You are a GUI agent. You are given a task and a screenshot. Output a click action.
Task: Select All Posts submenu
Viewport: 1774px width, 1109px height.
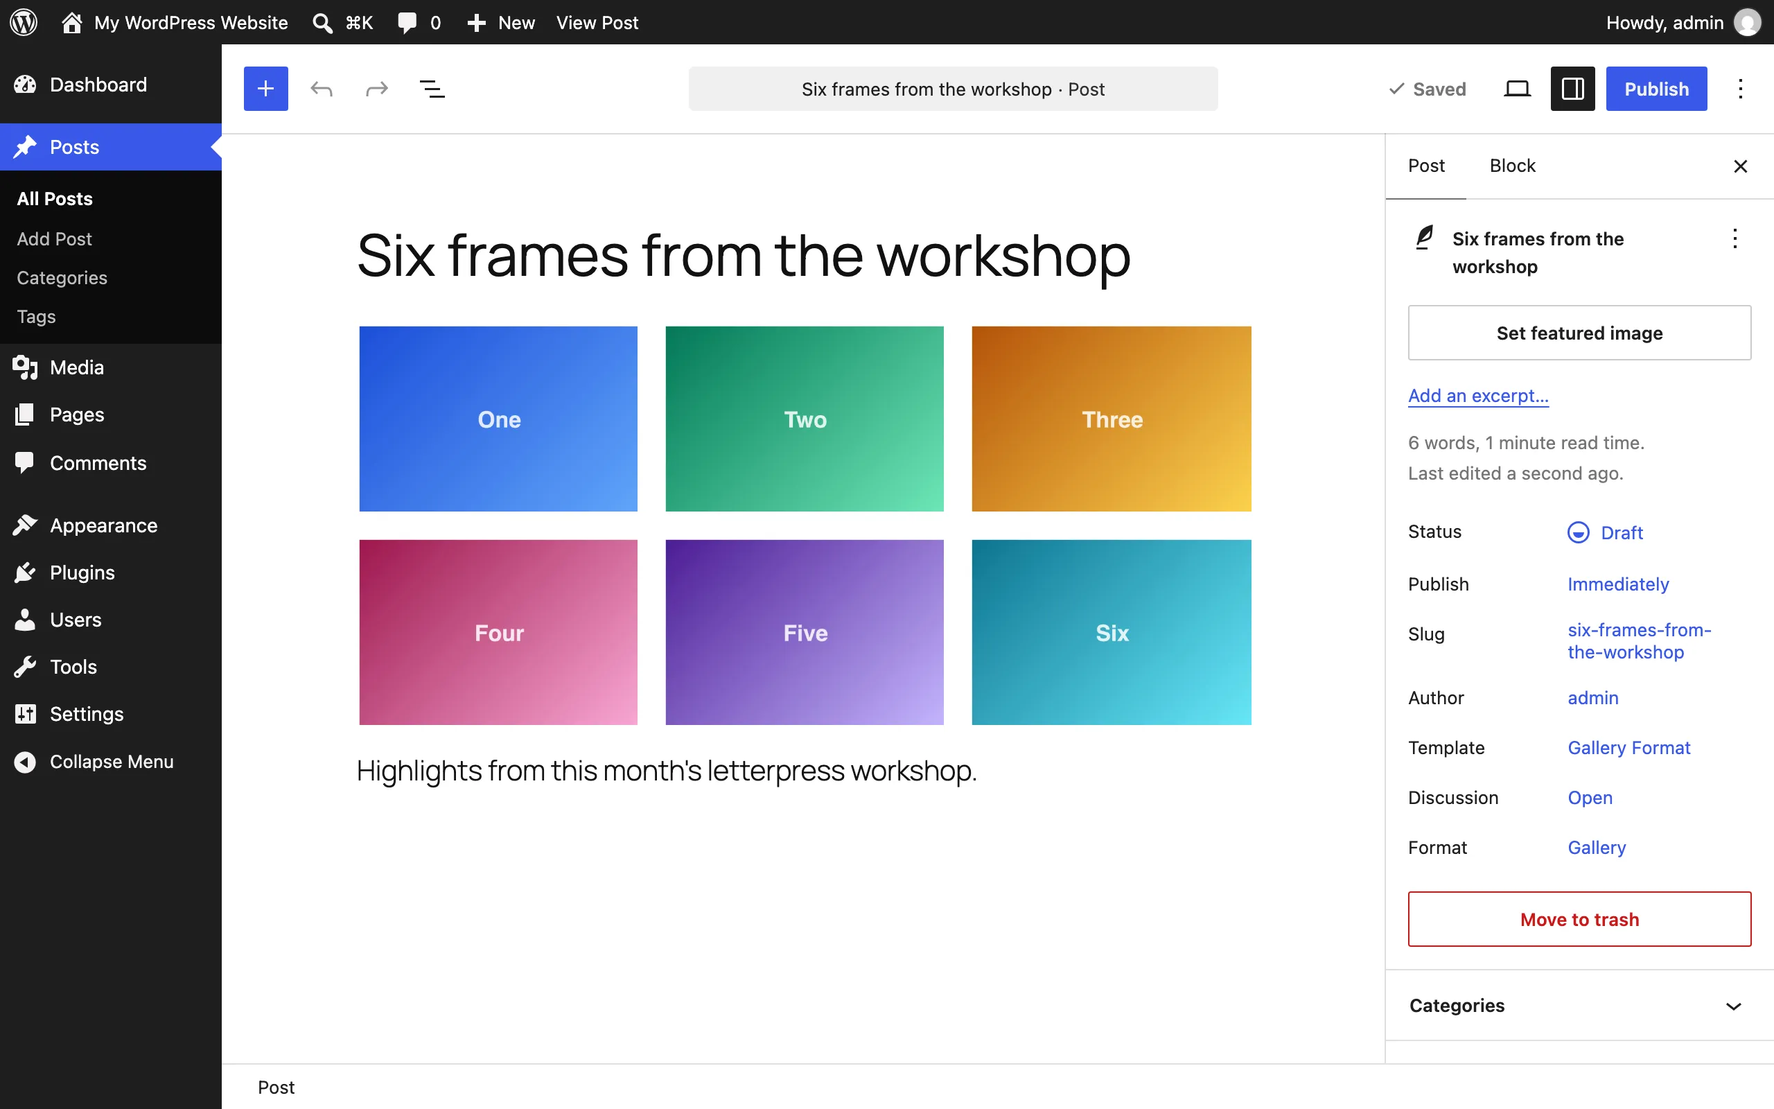(x=55, y=199)
